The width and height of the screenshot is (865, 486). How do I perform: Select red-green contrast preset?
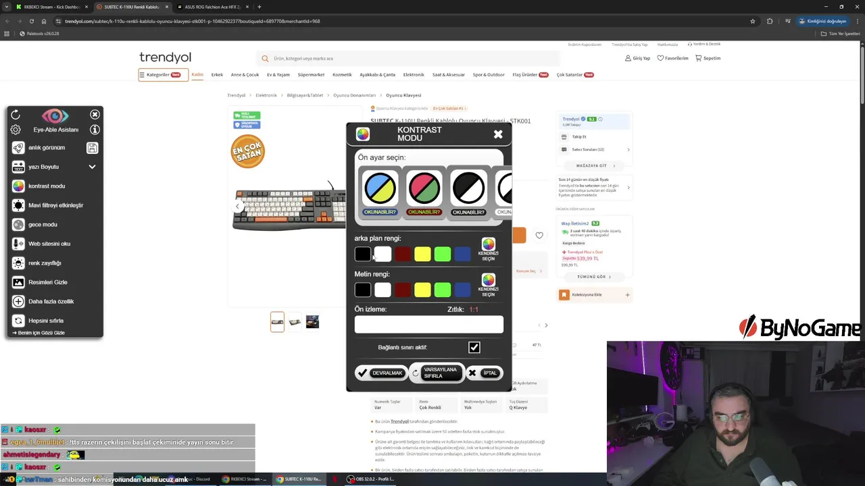[424, 193]
